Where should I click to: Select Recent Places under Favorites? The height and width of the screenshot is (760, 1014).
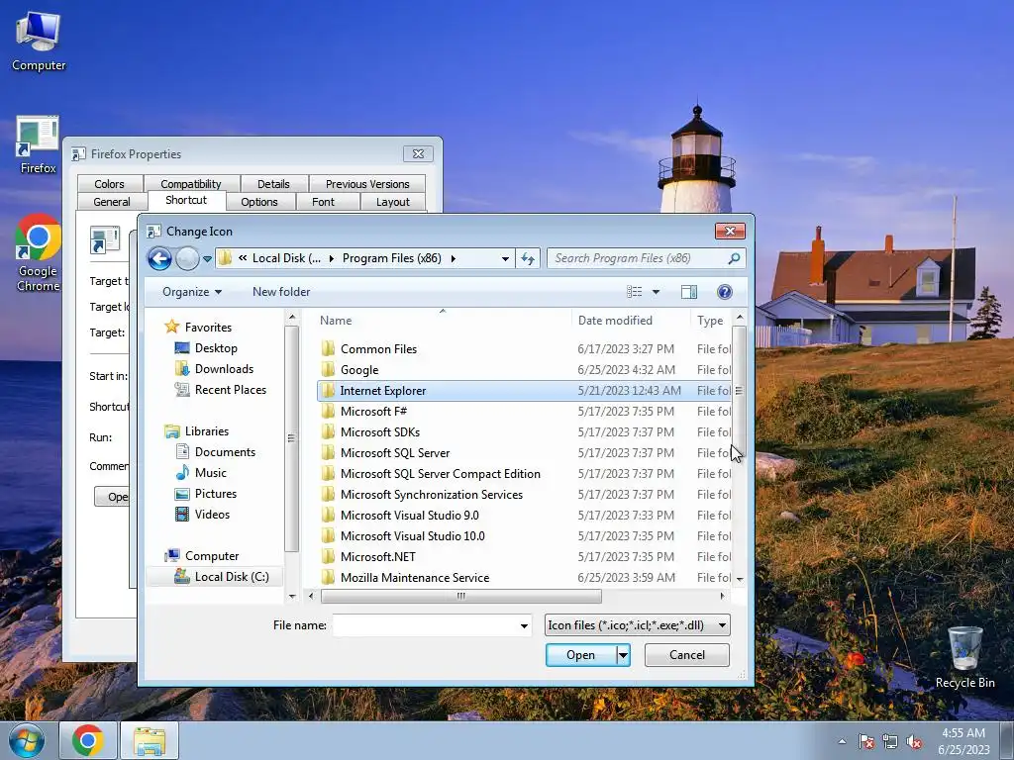point(221,390)
